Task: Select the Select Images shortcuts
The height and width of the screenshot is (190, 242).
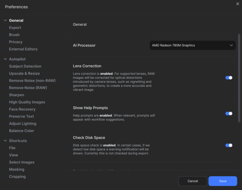Action: point(21,162)
